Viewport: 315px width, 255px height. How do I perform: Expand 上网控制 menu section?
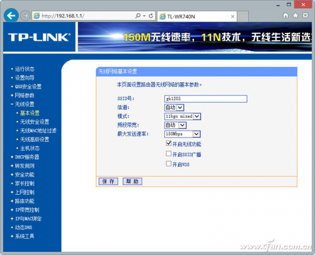[25, 193]
